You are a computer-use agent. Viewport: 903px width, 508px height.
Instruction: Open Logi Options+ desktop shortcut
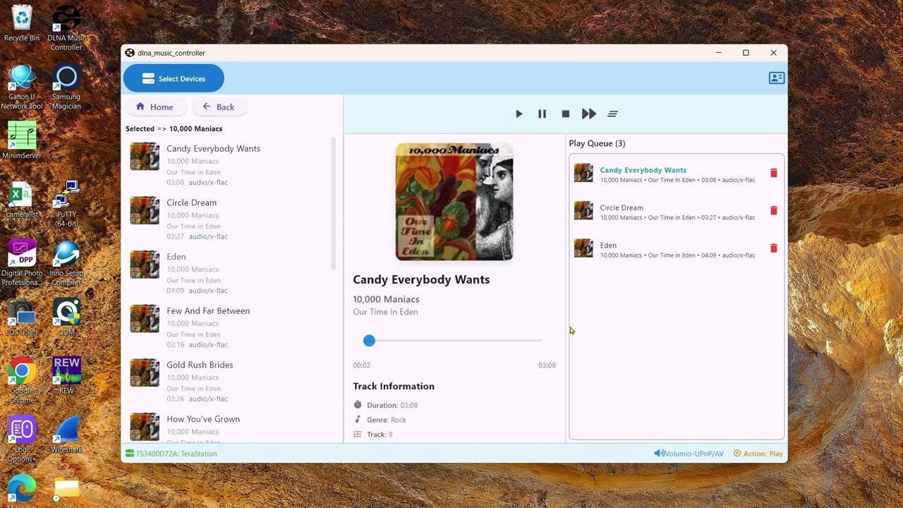tap(22, 440)
